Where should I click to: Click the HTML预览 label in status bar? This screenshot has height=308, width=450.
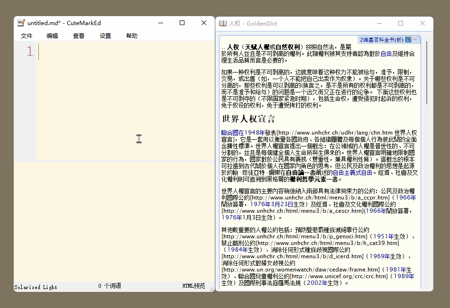click(193, 286)
